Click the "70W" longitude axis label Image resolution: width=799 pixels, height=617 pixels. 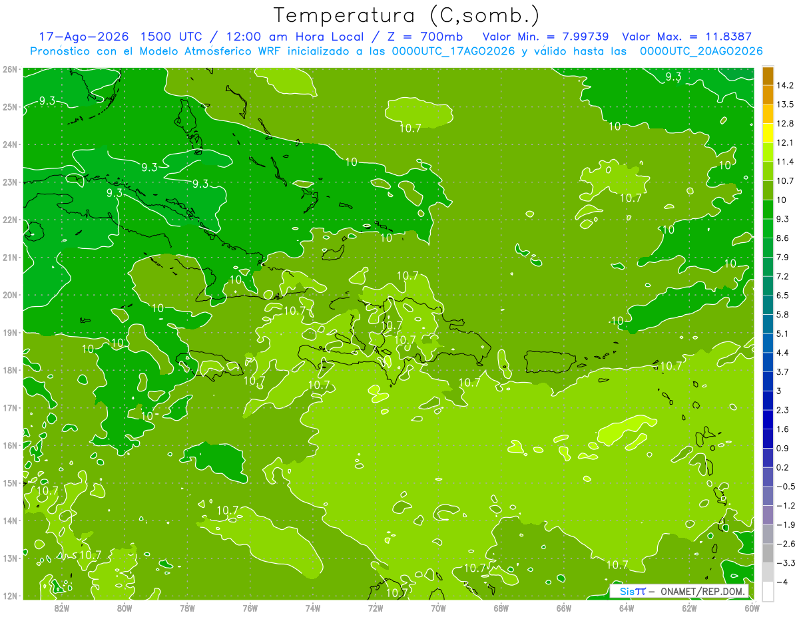438,608
